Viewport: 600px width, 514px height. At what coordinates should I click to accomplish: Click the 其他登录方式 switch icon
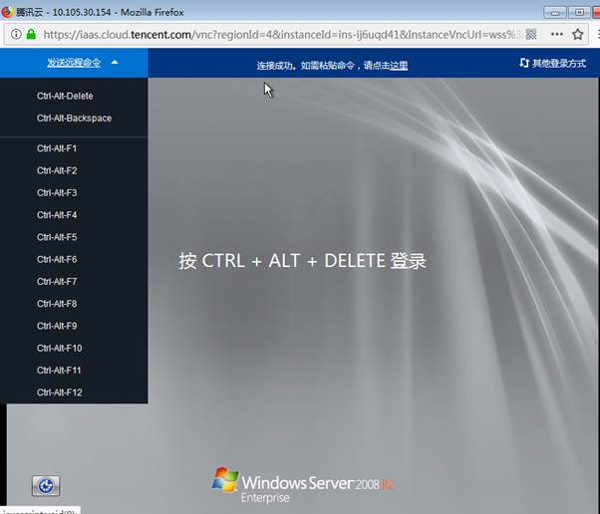(x=524, y=63)
